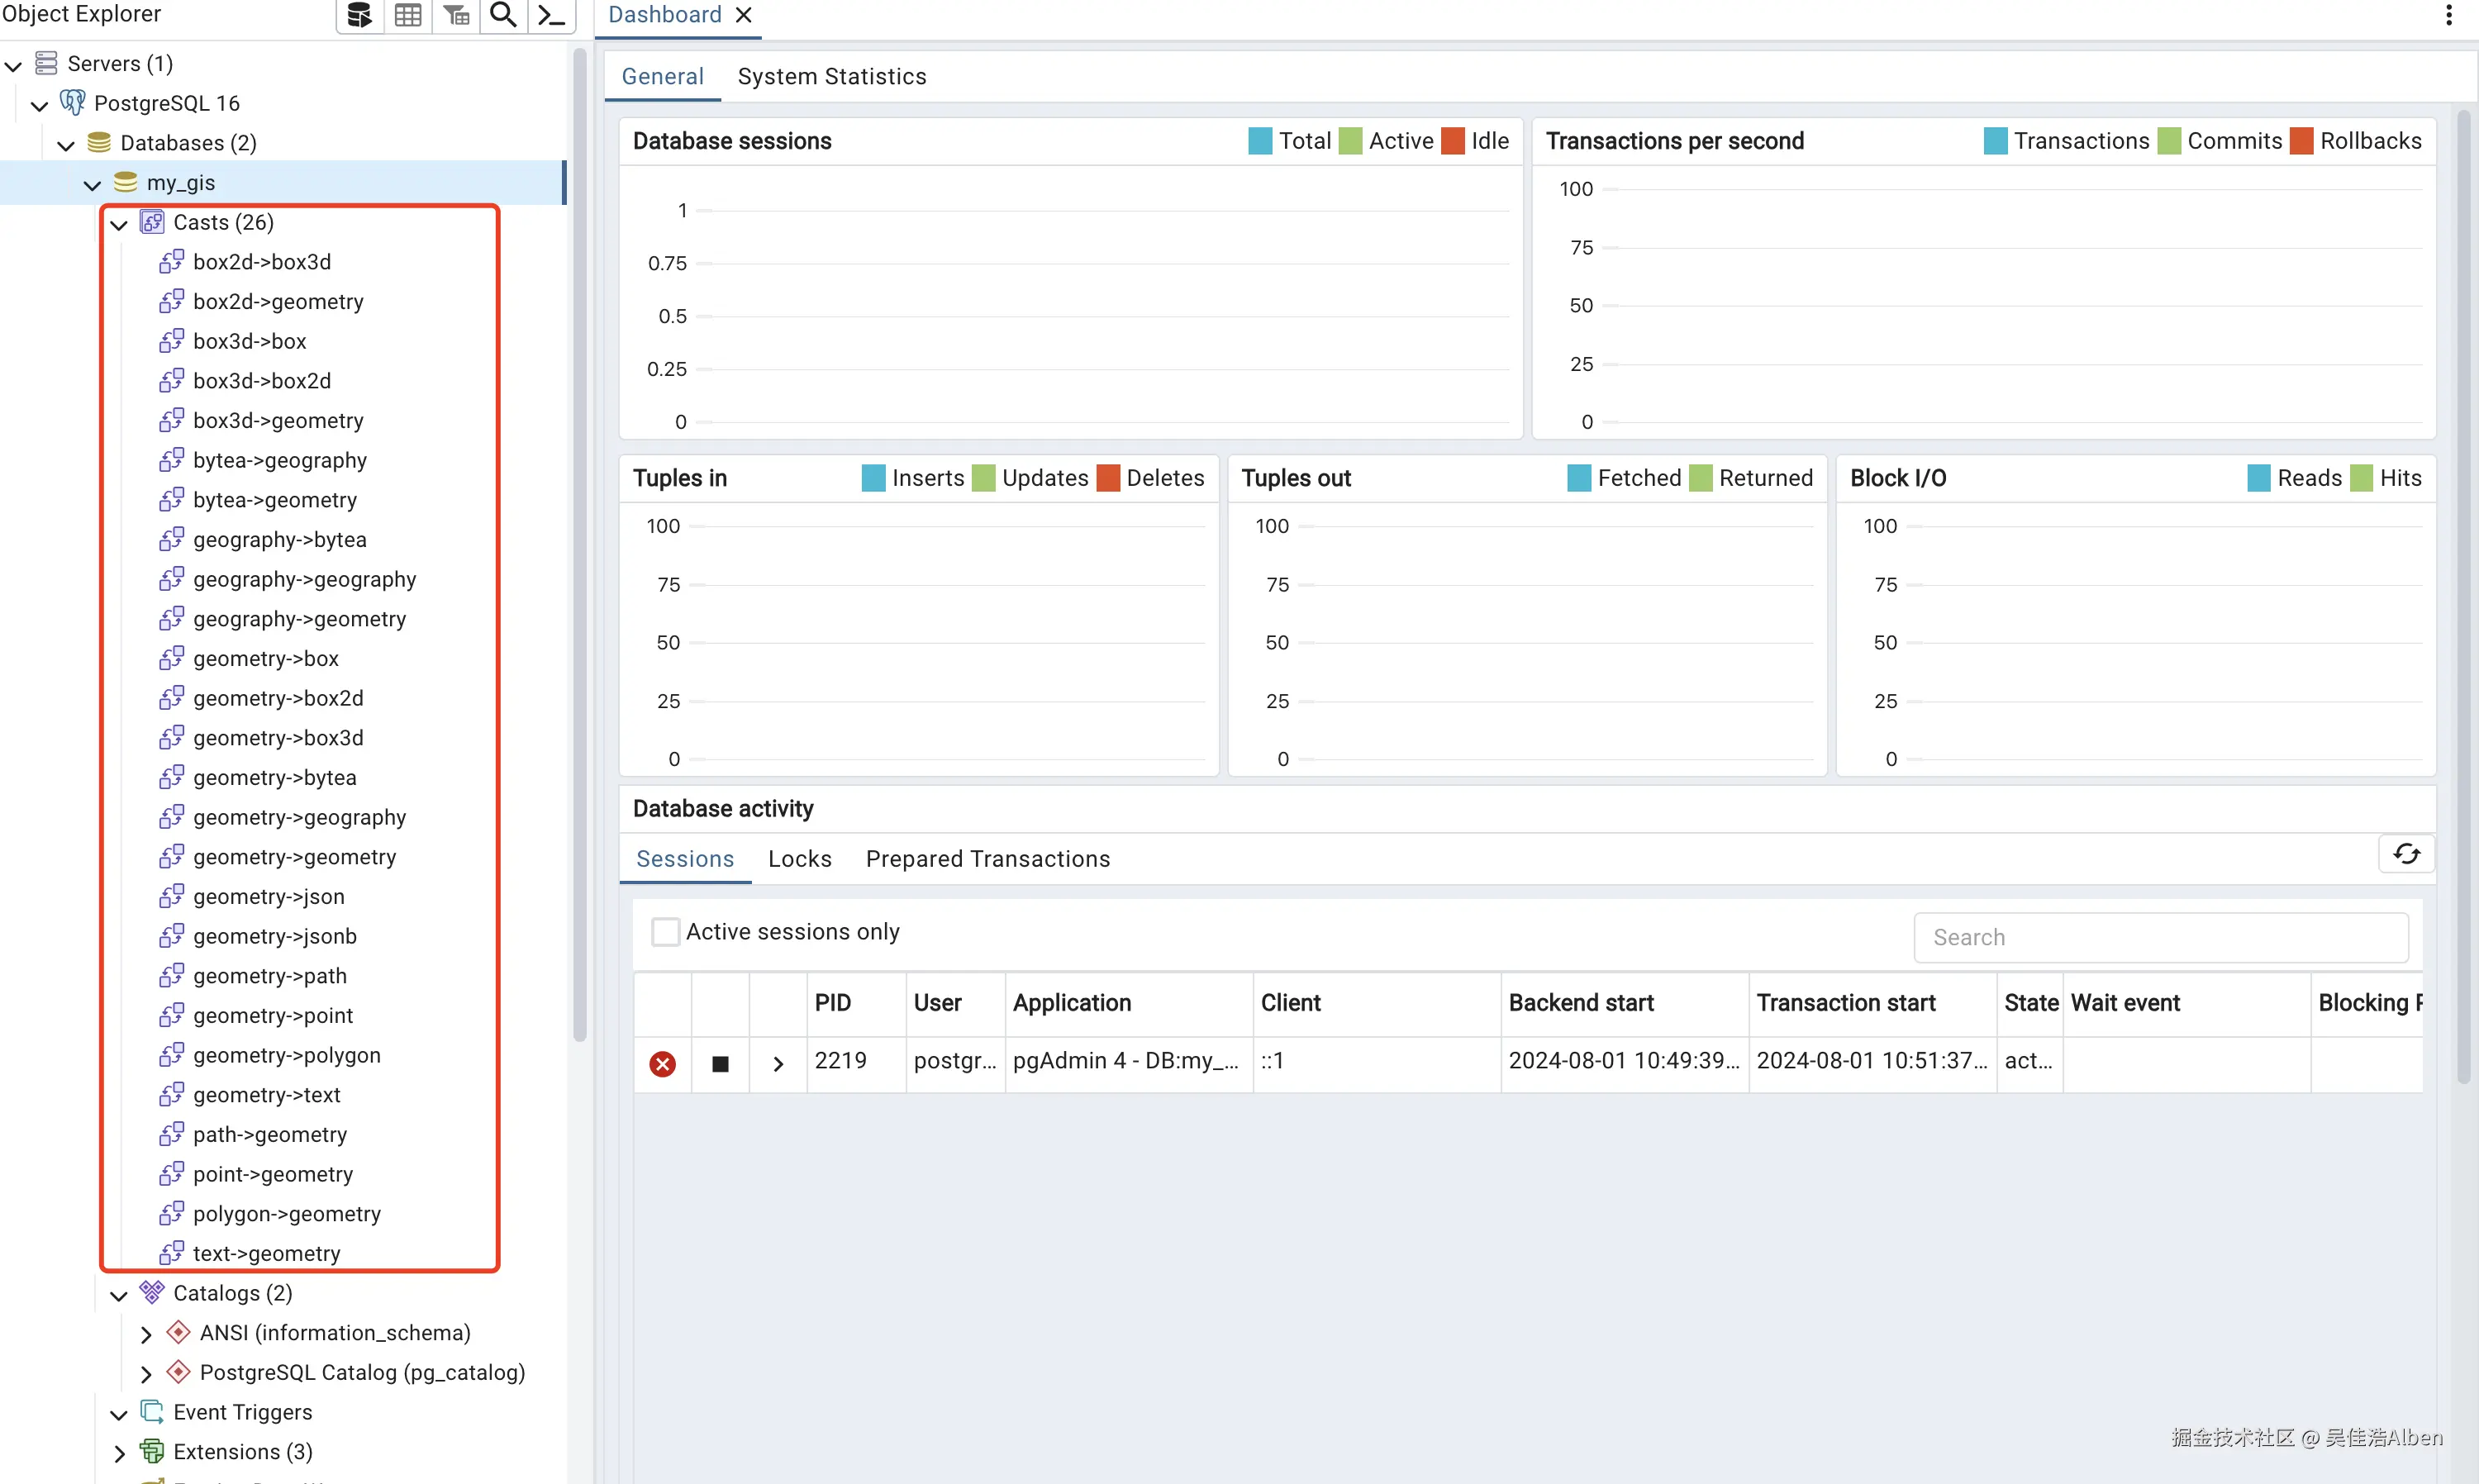Expand session row details for PID 2219
This screenshot has width=2479, height=1484.
(778, 1064)
